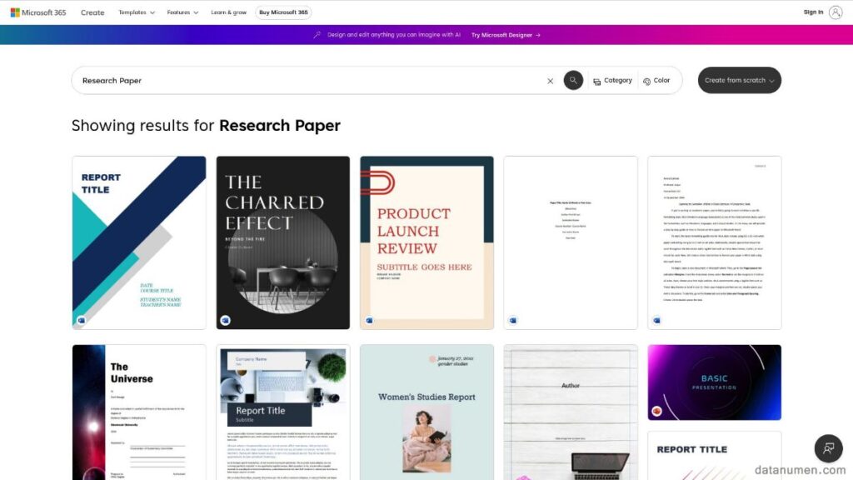The image size is (853, 480).
Task: Click inside the Research Paper search field
Action: click(x=250, y=80)
